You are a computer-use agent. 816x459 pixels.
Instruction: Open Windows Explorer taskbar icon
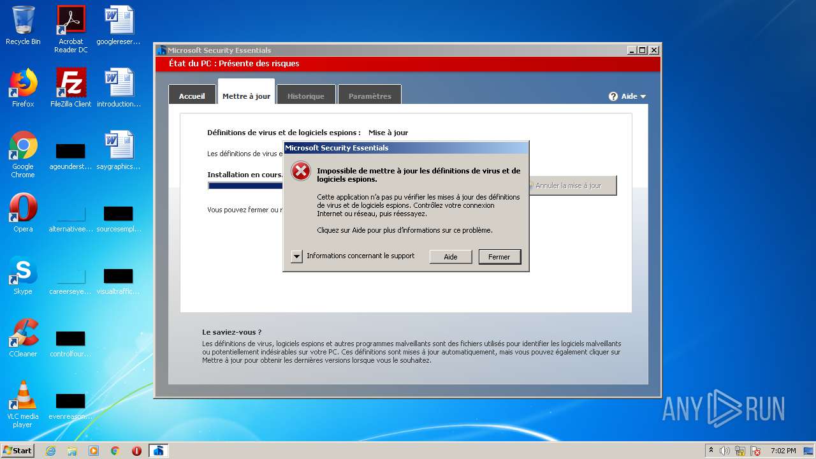click(72, 451)
